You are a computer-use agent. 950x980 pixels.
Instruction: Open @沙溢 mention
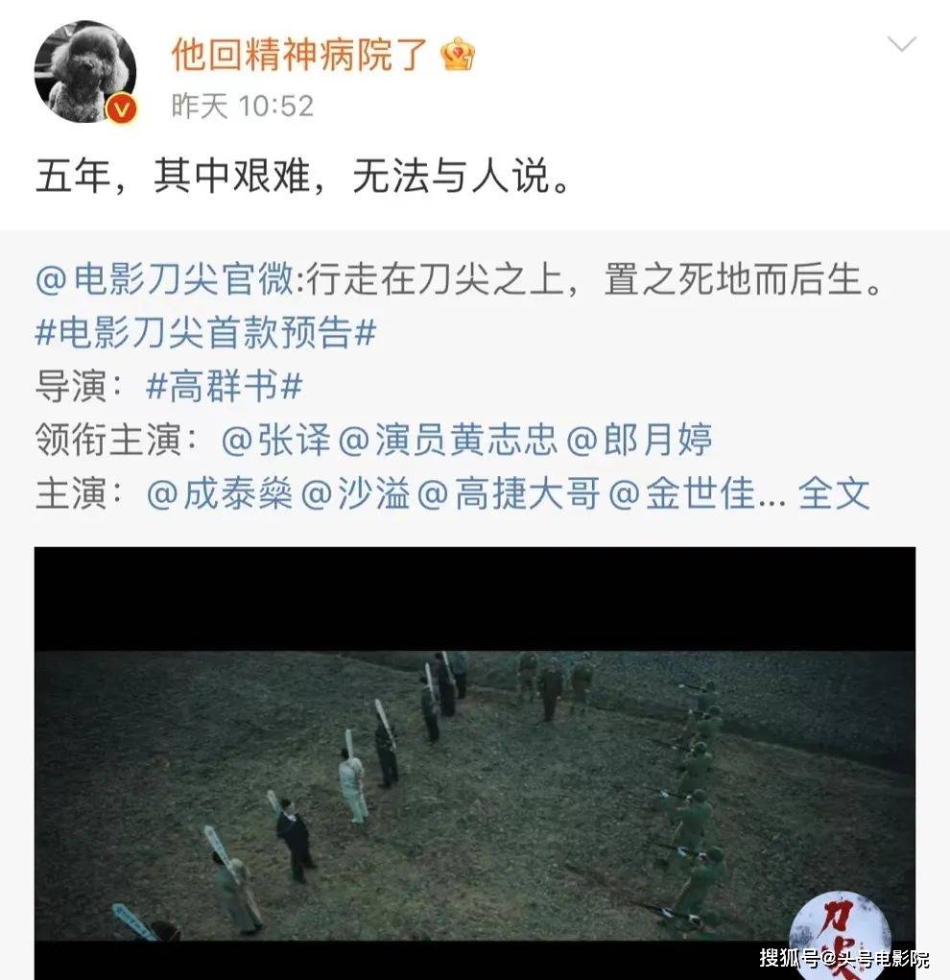point(356,493)
